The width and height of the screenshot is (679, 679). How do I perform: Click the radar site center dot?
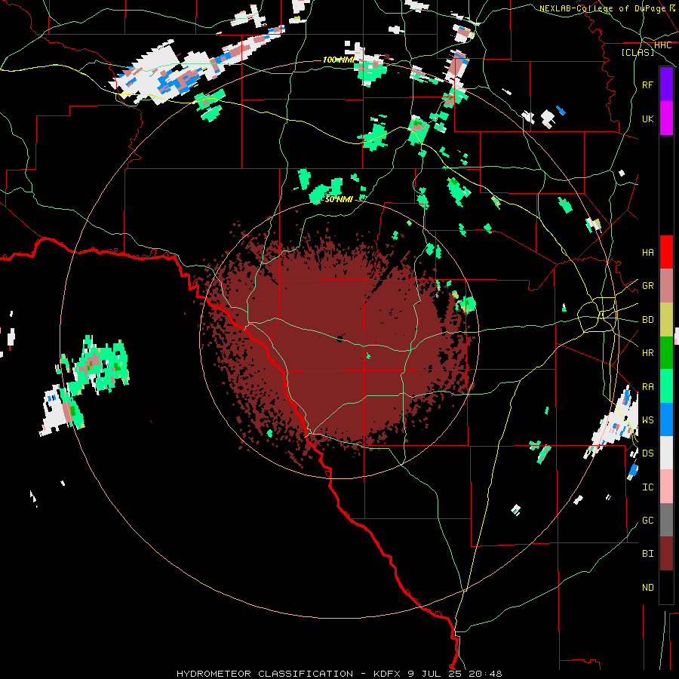click(340, 339)
